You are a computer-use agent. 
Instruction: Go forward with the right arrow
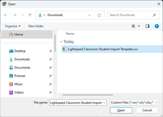click(15, 15)
